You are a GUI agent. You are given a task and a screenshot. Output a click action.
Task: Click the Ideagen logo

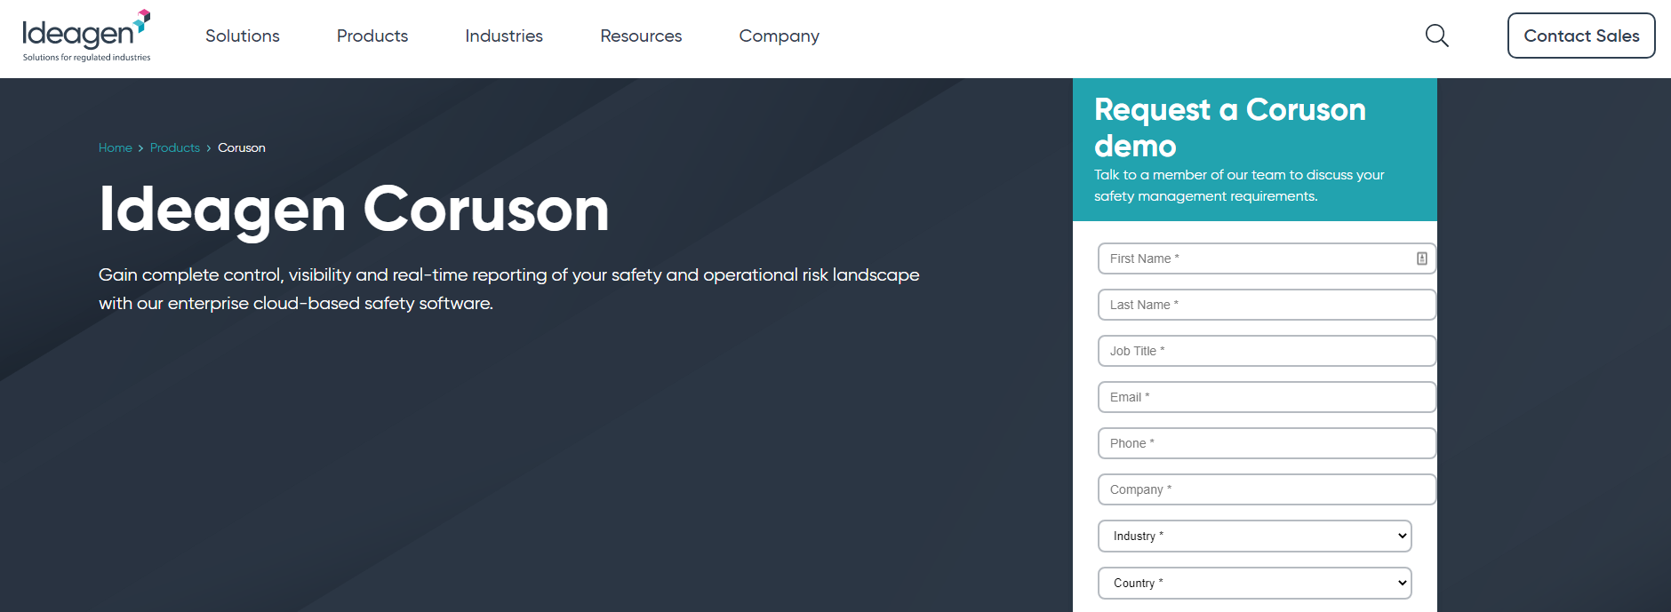point(86,36)
